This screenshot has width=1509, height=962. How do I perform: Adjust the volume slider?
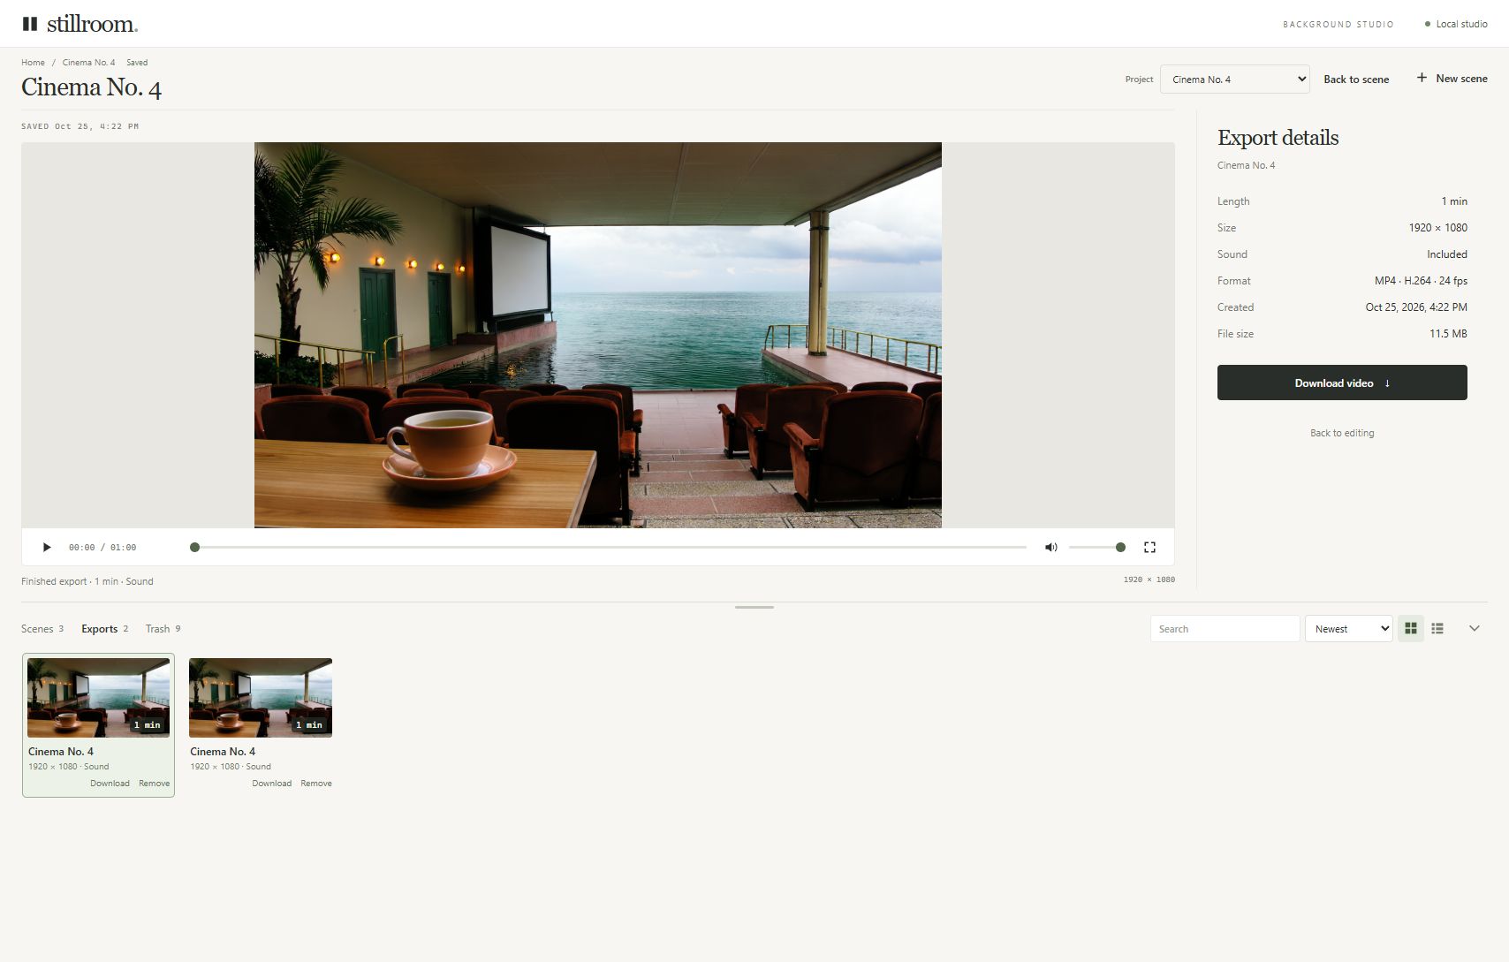pos(1096,548)
